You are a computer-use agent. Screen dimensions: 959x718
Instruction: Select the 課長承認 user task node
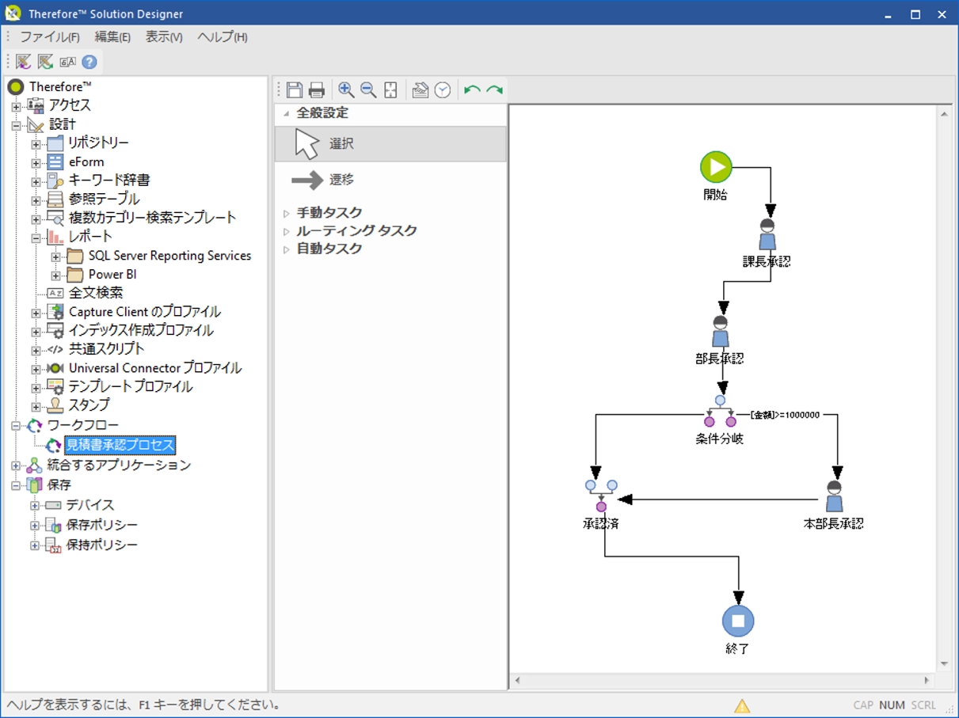767,234
